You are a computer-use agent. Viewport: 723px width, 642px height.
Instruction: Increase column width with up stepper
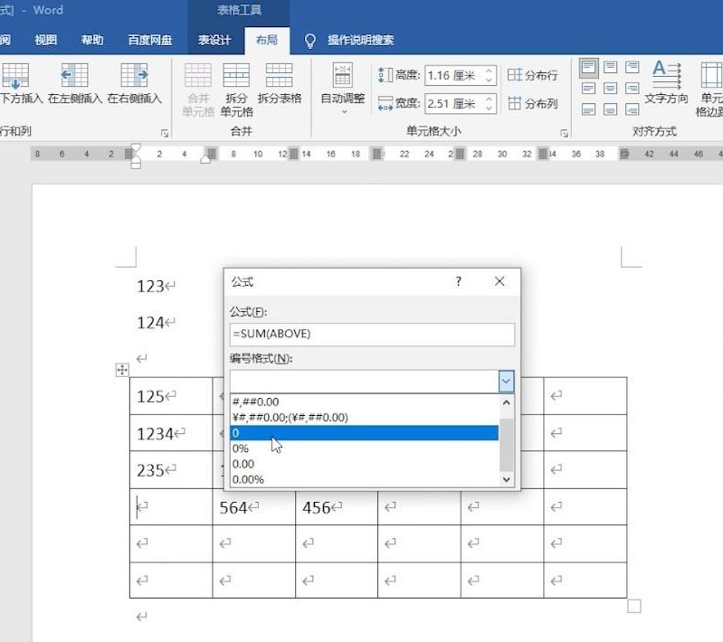[490, 99]
